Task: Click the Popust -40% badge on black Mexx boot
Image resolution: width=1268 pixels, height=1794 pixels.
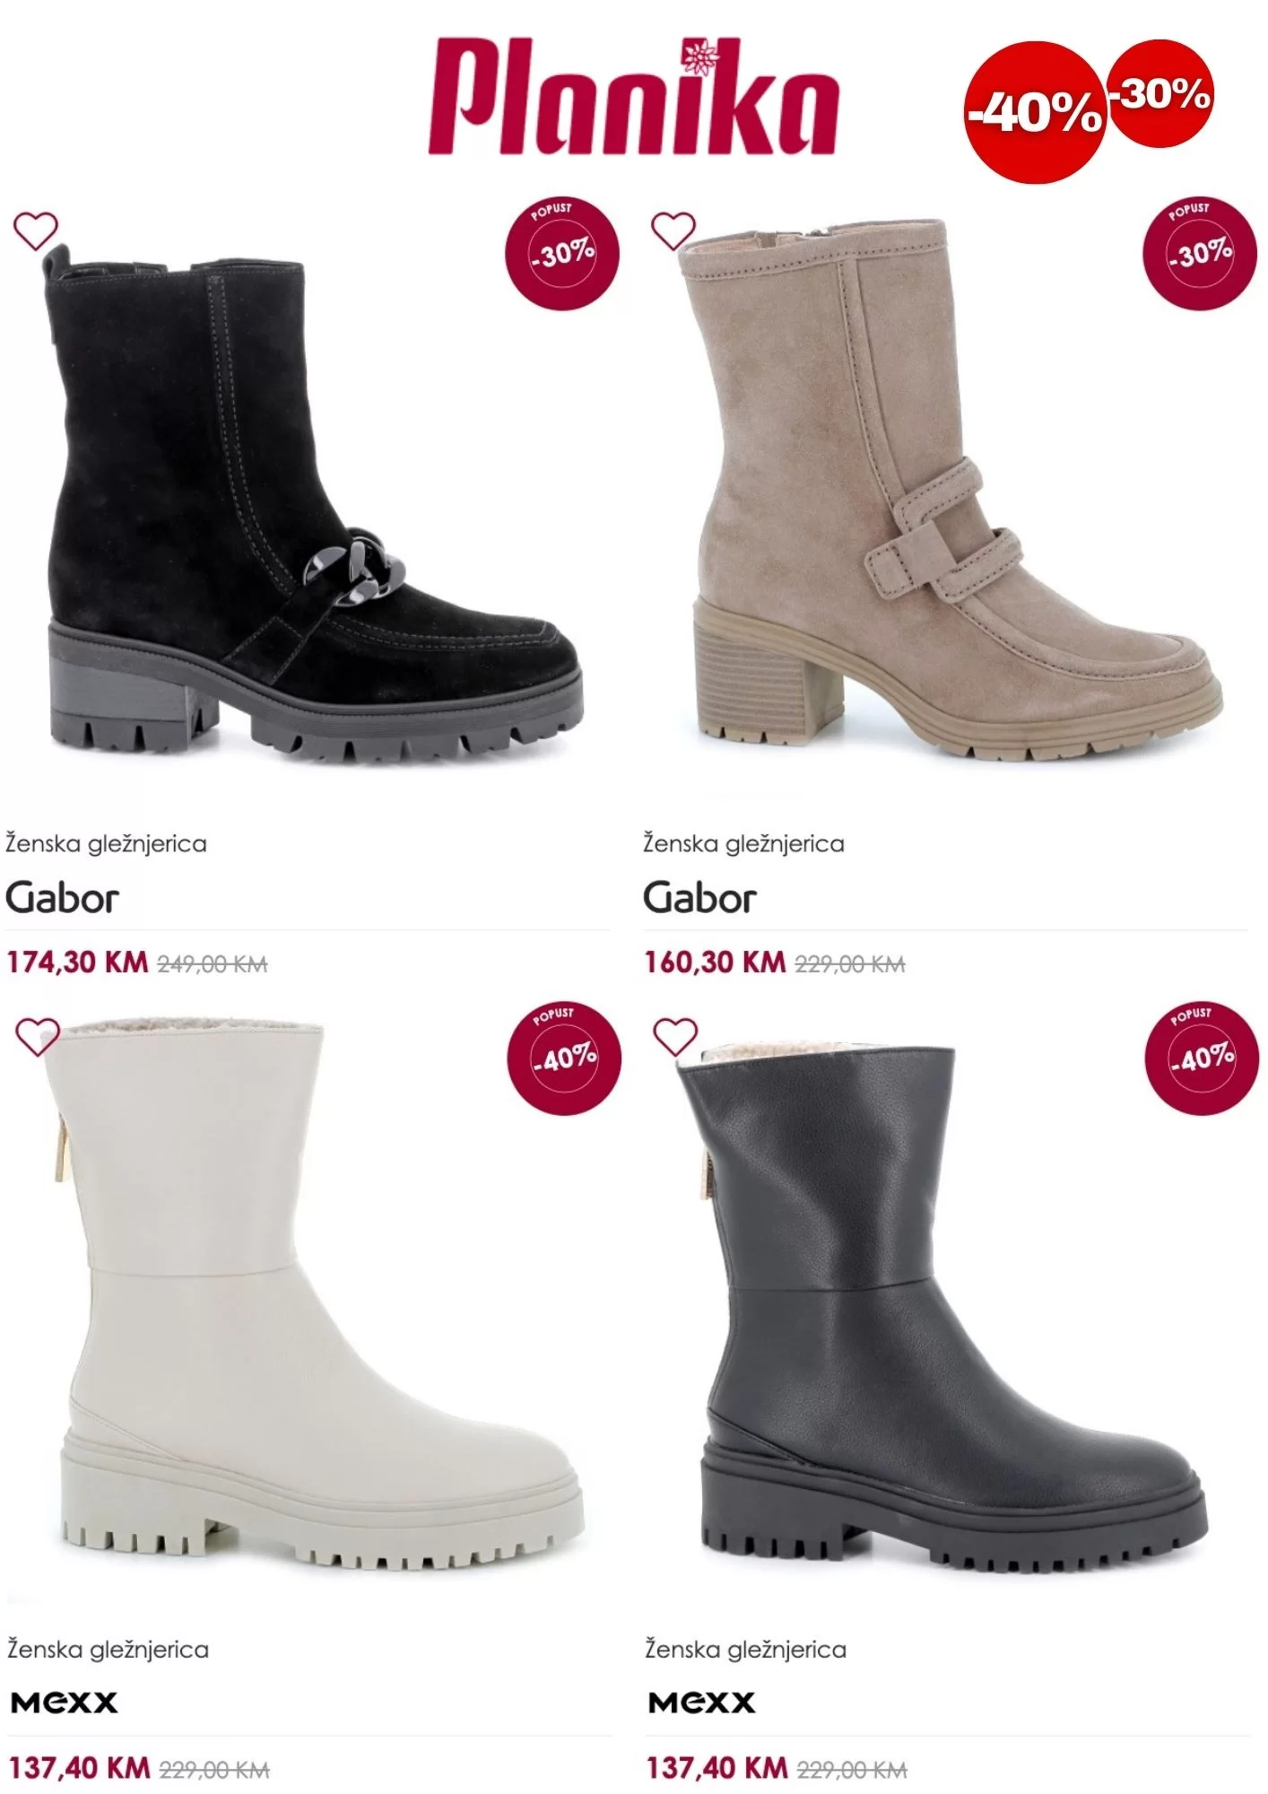Action: (1202, 1058)
